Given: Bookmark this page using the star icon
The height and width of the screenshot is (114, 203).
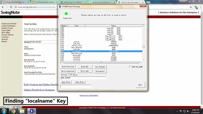Looking at the screenshot, I should (x=191, y=7).
